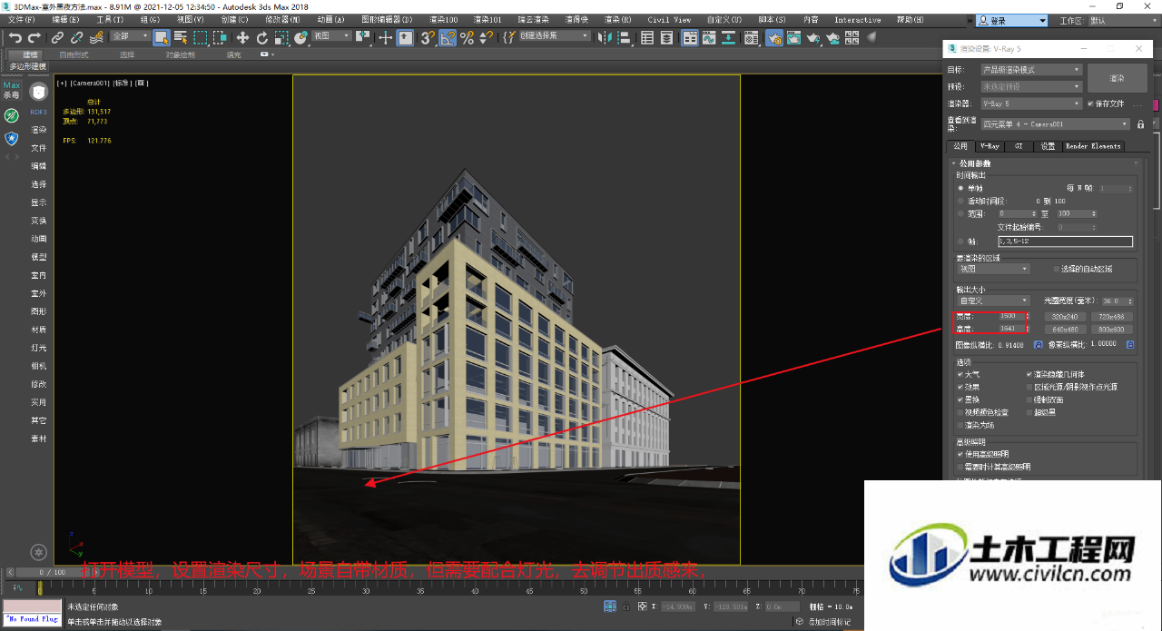This screenshot has height=631, width=1162.
Task: Enable the 视频颜色检查 checkbox
Action: (x=961, y=412)
